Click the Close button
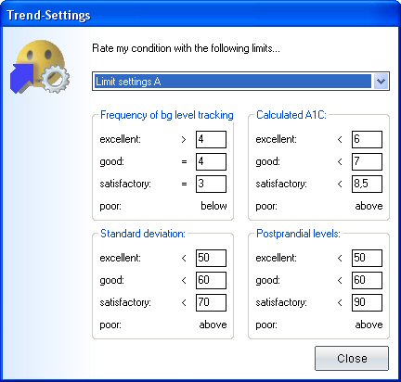This screenshot has width=401, height=382. click(x=352, y=358)
